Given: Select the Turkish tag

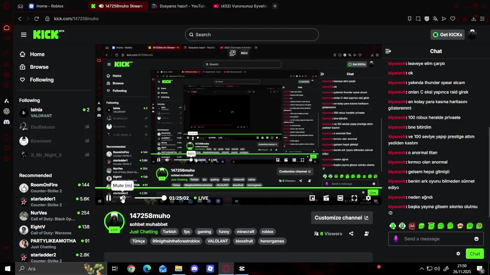Looking at the screenshot, I should pyautogui.click(x=170, y=232).
